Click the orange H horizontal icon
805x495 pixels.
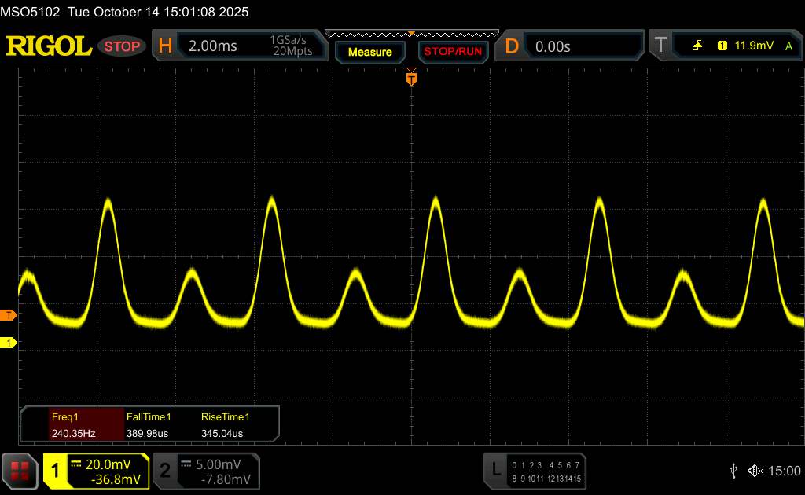click(x=165, y=46)
